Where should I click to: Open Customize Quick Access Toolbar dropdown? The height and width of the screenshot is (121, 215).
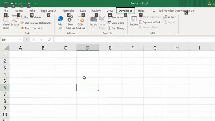[35, 4]
